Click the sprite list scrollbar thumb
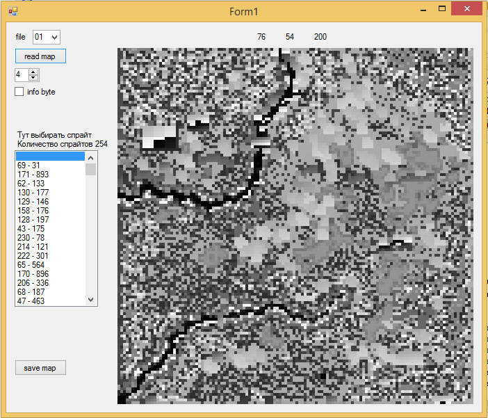 point(91,170)
